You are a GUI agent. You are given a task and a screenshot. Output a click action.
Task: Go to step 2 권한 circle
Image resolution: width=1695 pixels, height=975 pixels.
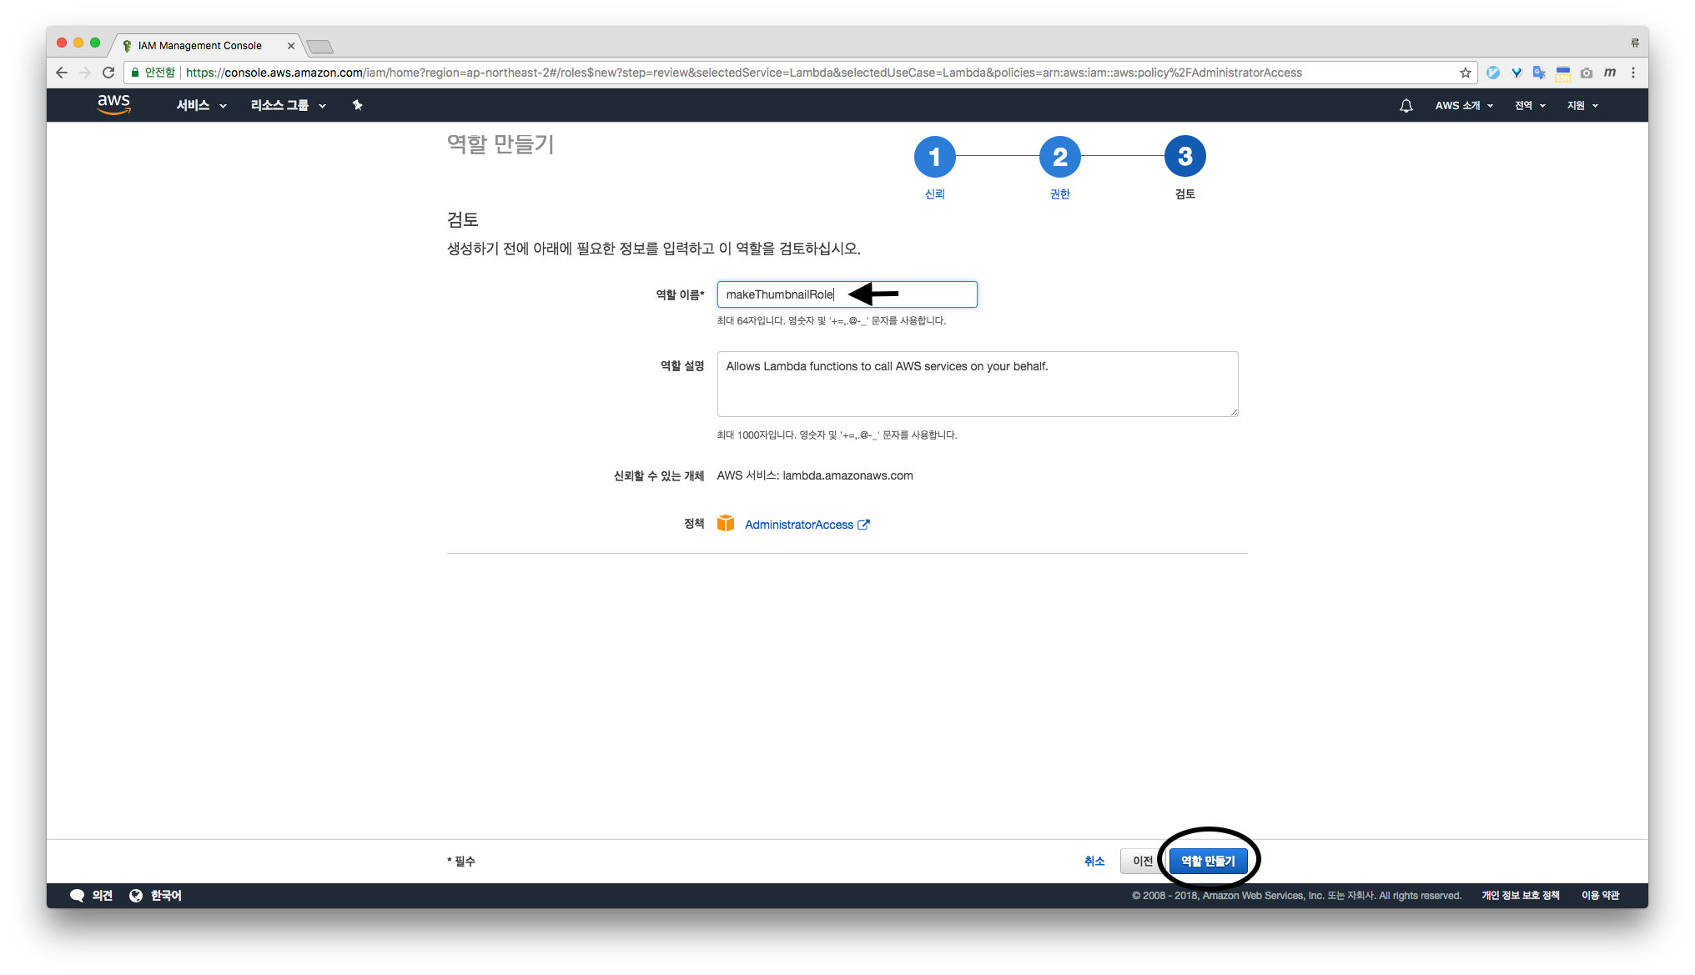coord(1059,157)
